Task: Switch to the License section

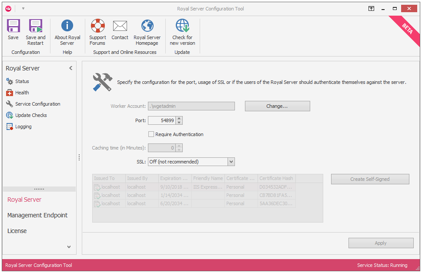Action: tap(17, 231)
